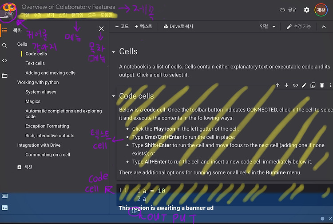Open the code snippets icon
This screenshot has height=224, width=333.
[4, 60]
